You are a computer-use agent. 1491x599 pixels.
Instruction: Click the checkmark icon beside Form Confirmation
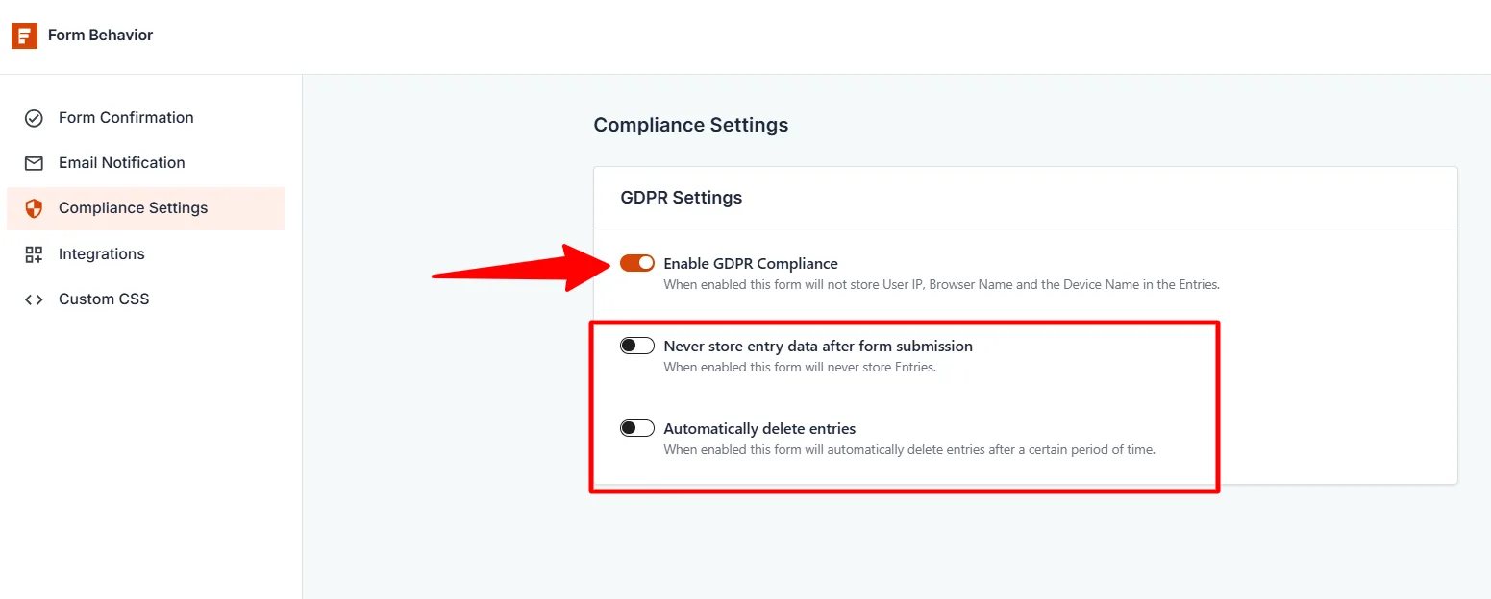pos(34,117)
